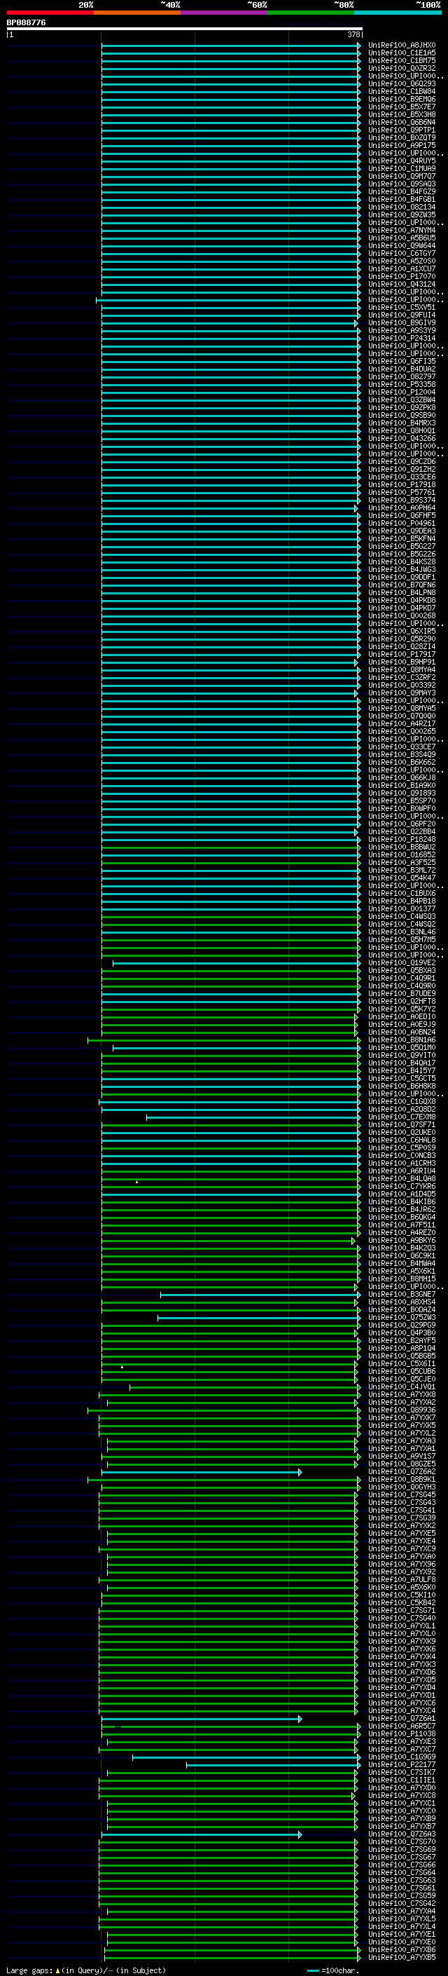This screenshot has width=448, height=1976.
Task: Select hit label UniRef100_A7NYM4
Action: pos(402,230)
